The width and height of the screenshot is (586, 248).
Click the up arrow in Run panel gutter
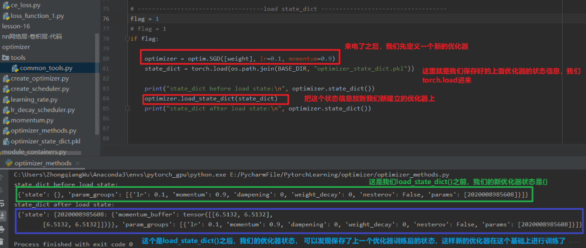click(x=2, y=178)
